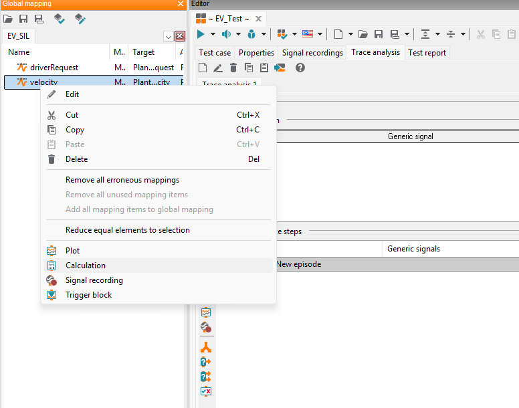Create new file in Editor toolbar
This screenshot has height=408, width=519.
[x=338, y=34]
